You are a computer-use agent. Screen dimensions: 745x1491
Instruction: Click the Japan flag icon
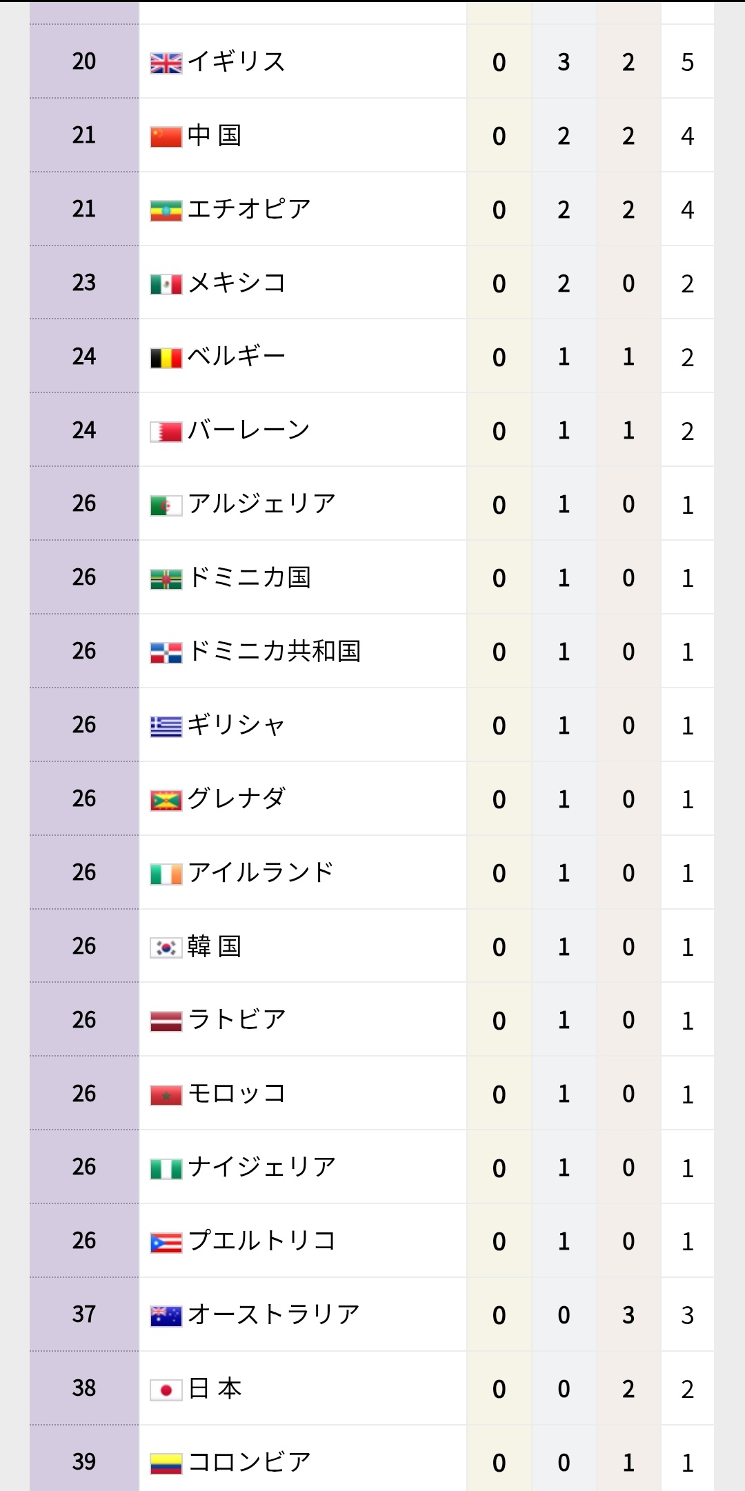166,1390
